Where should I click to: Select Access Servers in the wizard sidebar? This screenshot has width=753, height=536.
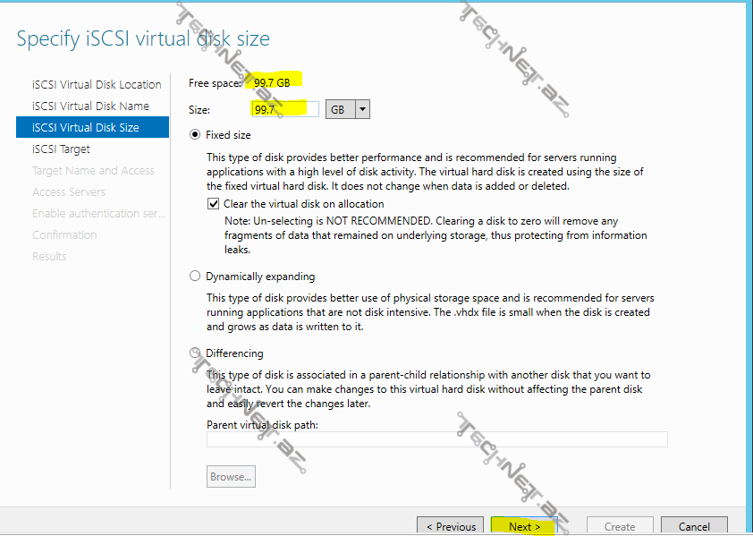(69, 192)
